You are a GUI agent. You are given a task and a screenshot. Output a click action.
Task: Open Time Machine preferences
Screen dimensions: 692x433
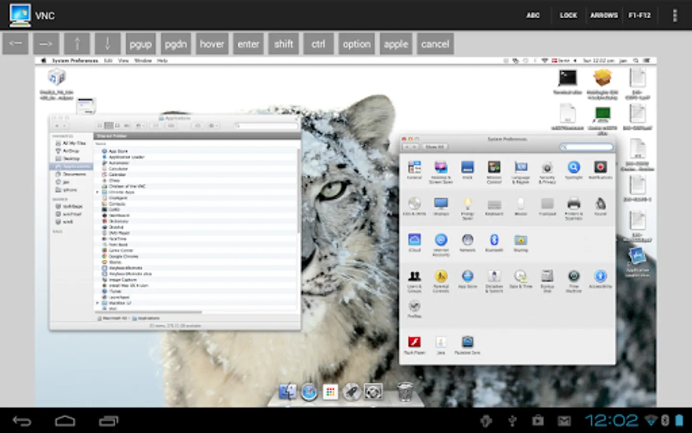coord(574,281)
